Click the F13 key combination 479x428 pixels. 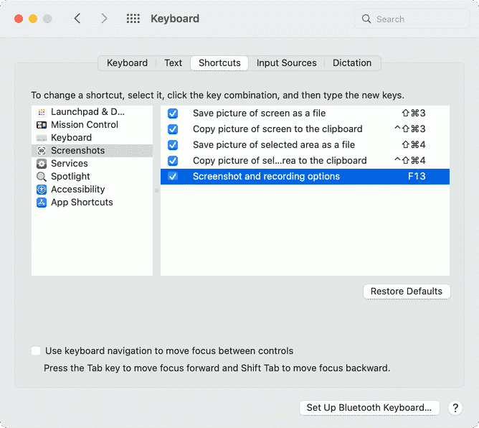coord(417,177)
